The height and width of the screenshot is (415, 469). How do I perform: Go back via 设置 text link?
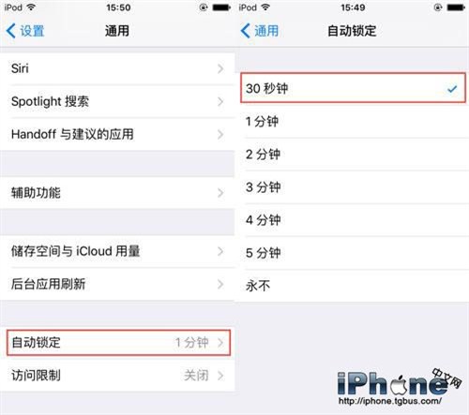(x=32, y=31)
